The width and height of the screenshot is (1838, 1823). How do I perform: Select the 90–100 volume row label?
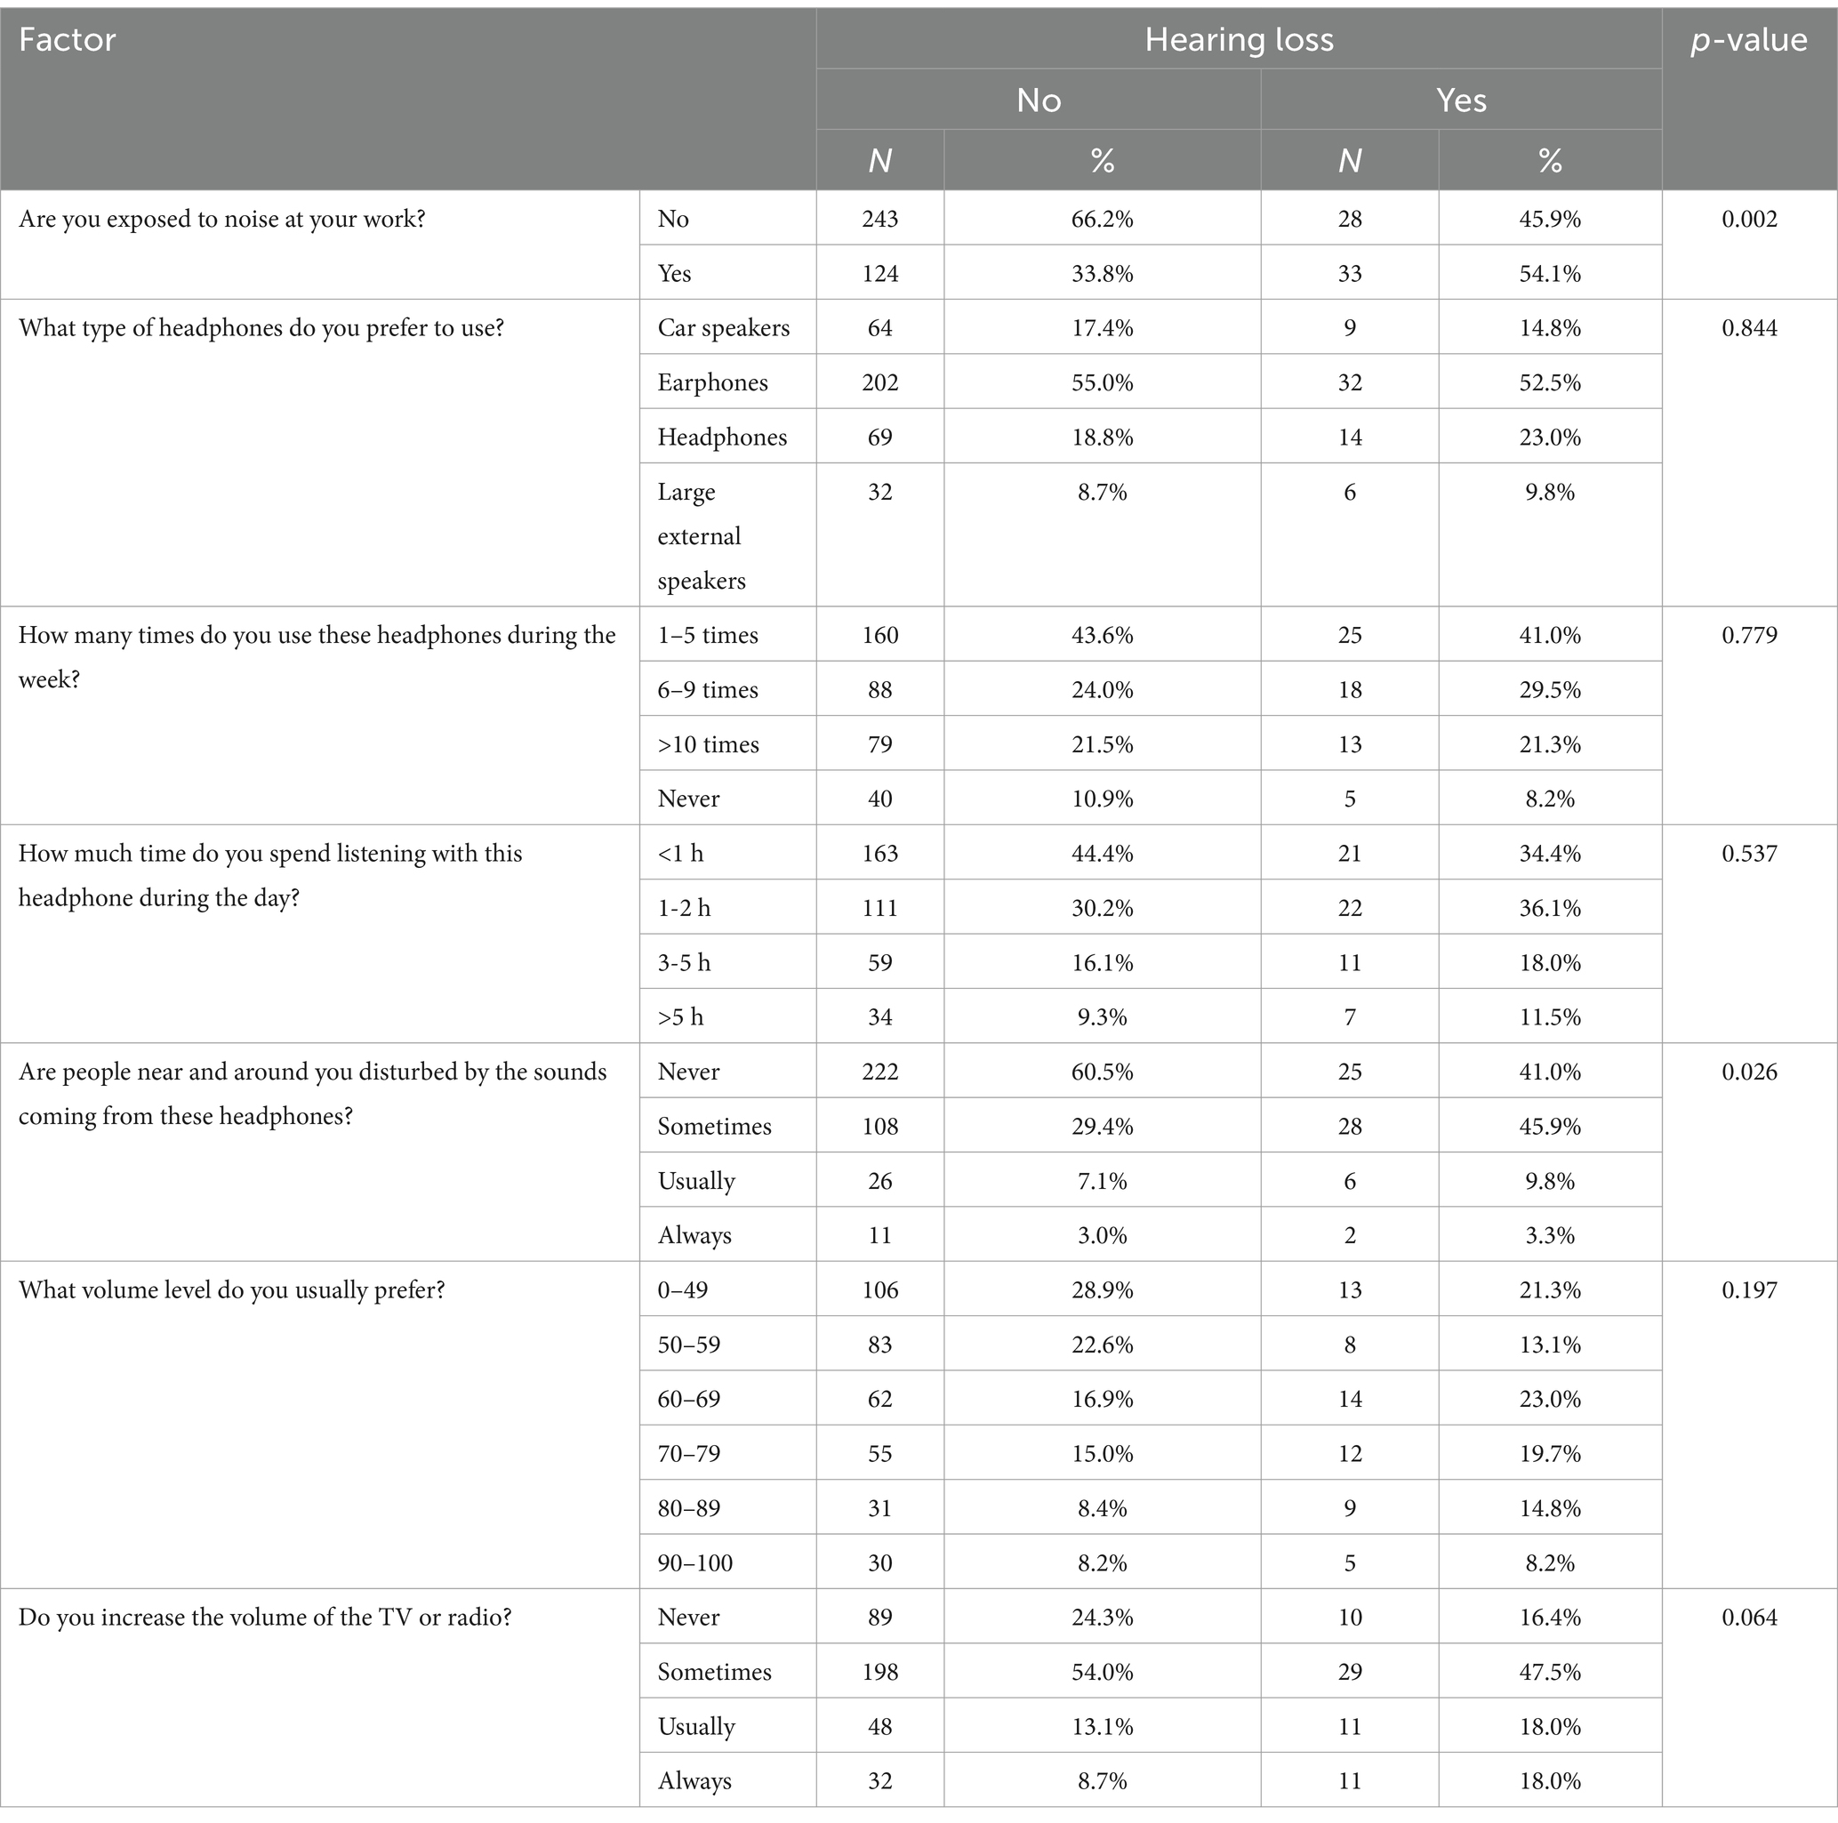point(695,1562)
